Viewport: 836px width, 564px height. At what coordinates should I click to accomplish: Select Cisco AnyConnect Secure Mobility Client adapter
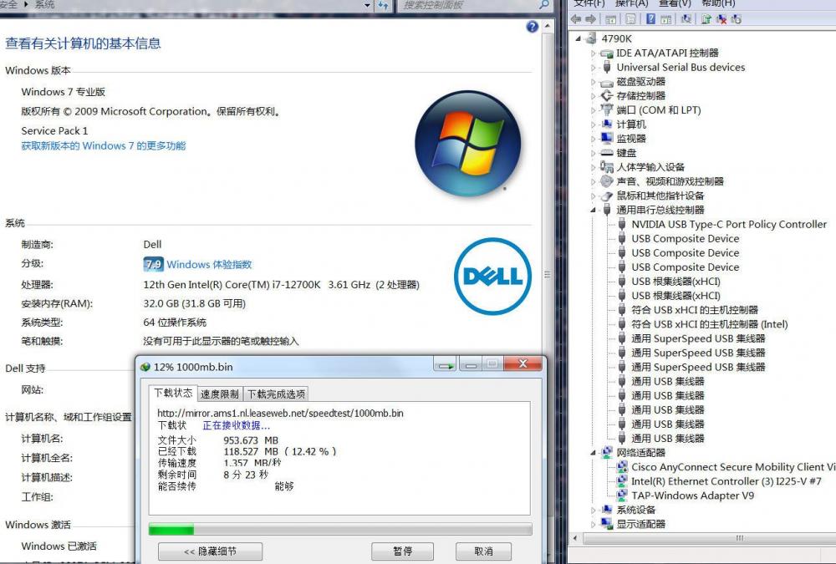(733, 467)
